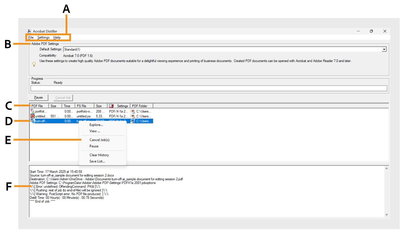Click the turn-off row's file icon
Screen dimensions: 418x247
coord(33,121)
